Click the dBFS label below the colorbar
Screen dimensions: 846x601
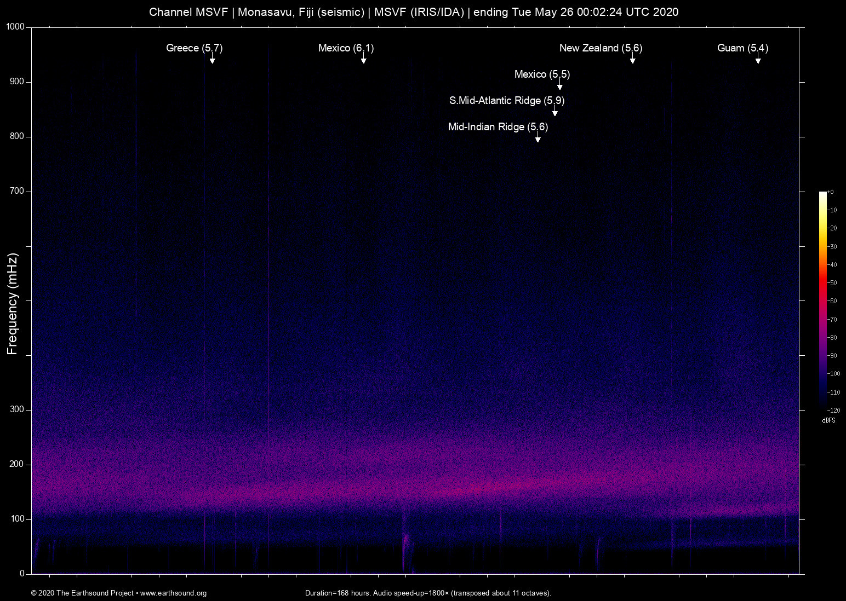click(x=829, y=420)
